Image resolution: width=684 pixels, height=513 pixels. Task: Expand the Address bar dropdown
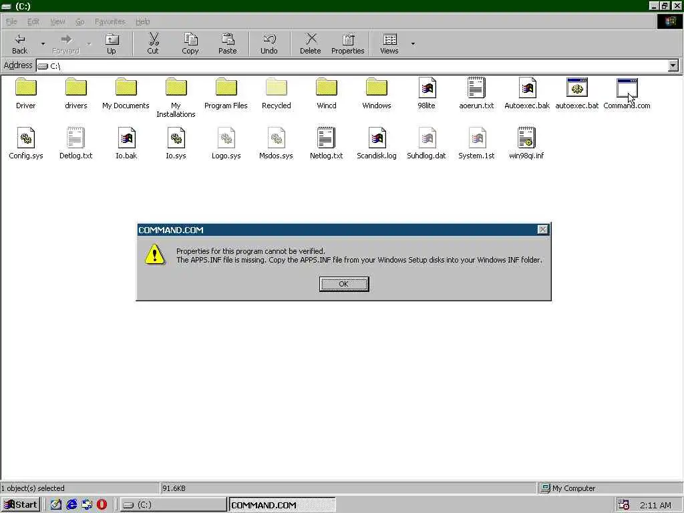pyautogui.click(x=673, y=65)
